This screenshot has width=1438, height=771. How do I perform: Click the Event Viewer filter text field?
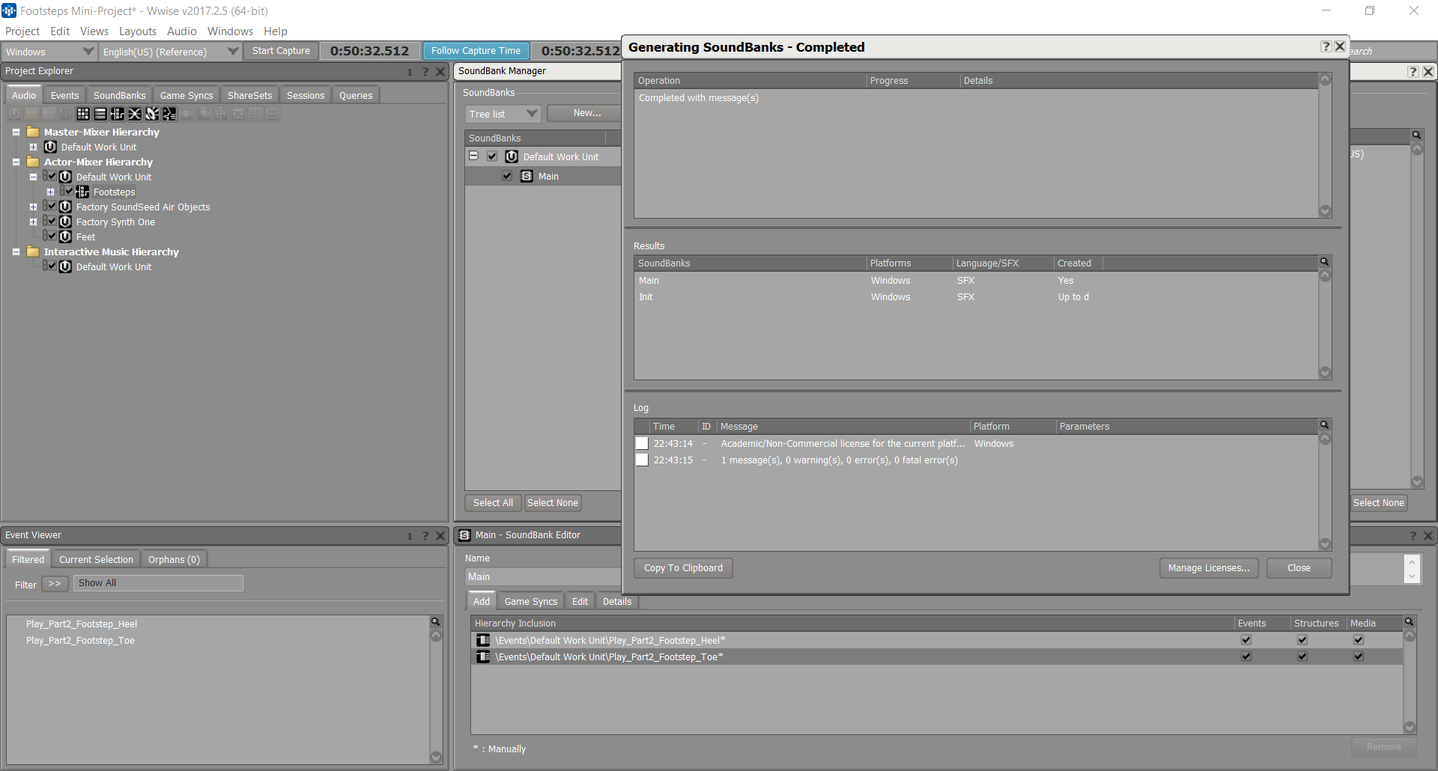[158, 583]
